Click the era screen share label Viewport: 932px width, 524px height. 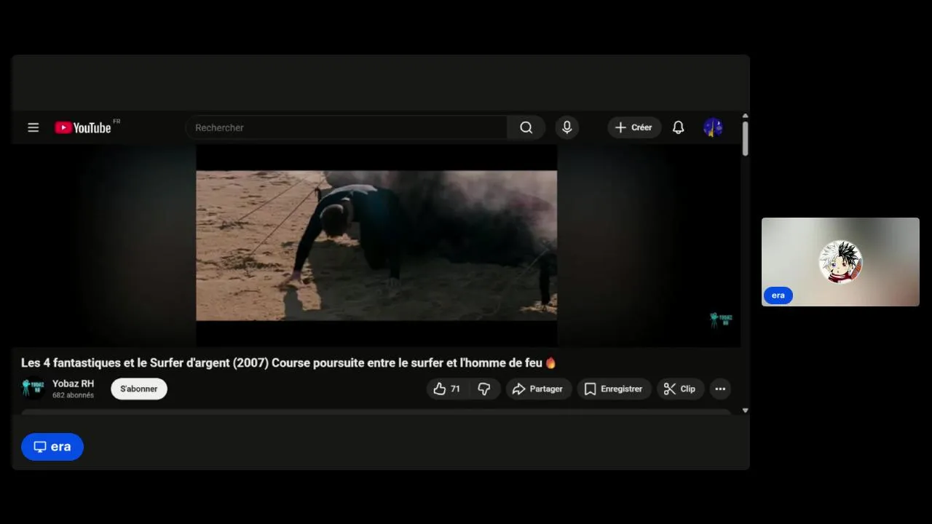click(x=52, y=447)
